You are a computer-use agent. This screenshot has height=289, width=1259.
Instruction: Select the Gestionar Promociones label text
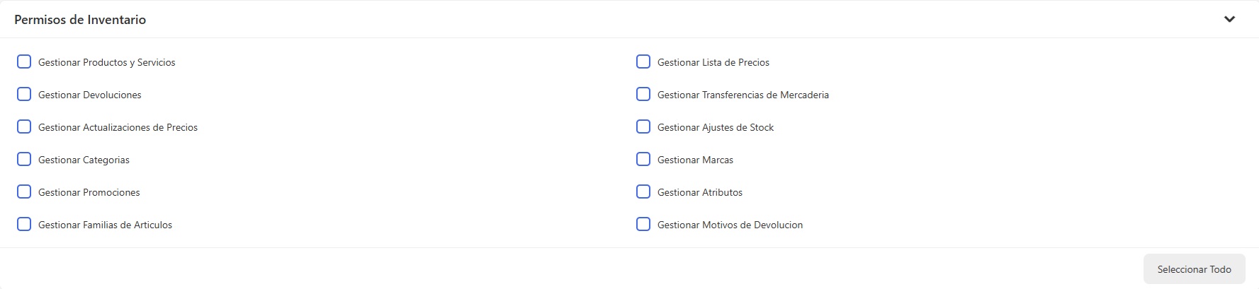(x=89, y=193)
